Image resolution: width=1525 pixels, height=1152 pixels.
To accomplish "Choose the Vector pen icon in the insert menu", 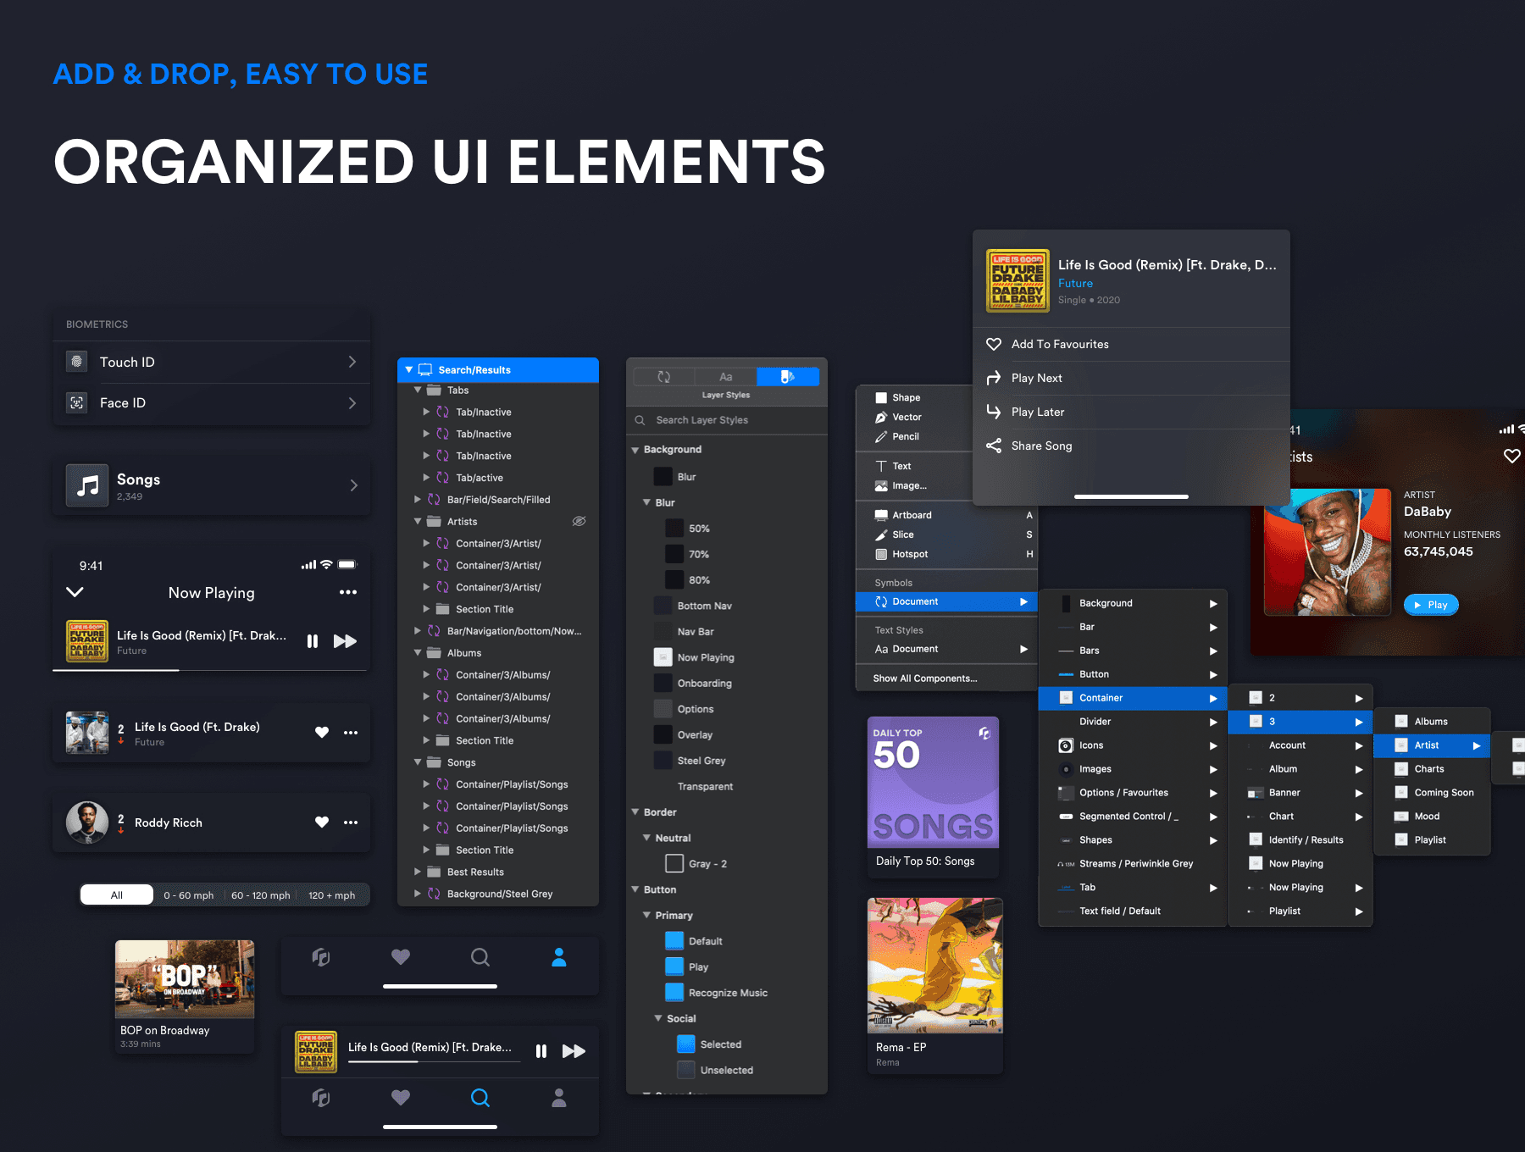I will [x=881, y=417].
